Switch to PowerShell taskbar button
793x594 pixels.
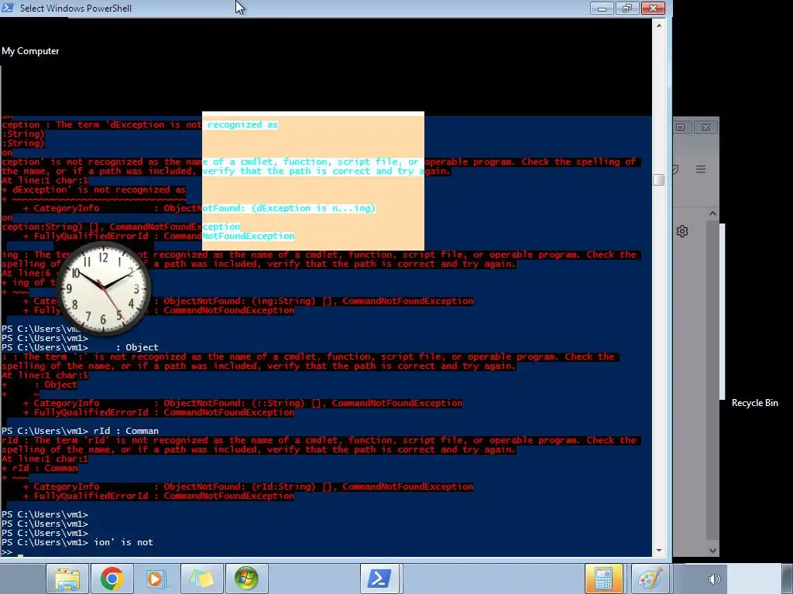pyautogui.click(x=380, y=579)
